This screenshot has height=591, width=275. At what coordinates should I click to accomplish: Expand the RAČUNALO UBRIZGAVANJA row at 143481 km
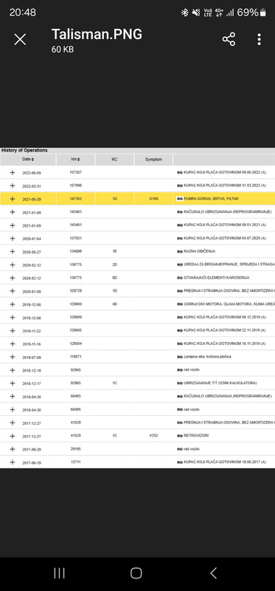13,212
